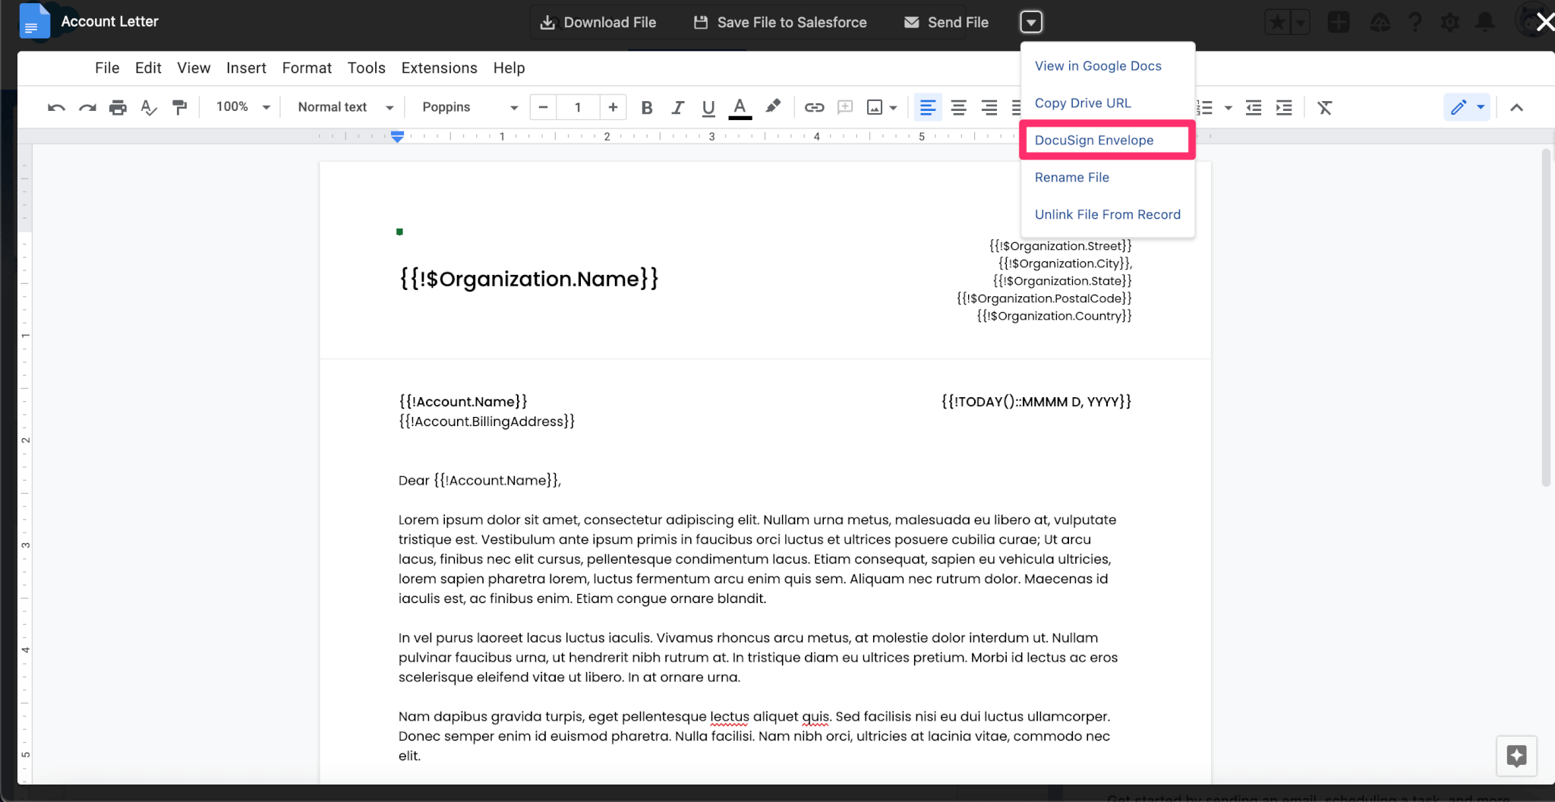Open Salesforce help question mark icon
1555x802 pixels.
[1415, 22]
